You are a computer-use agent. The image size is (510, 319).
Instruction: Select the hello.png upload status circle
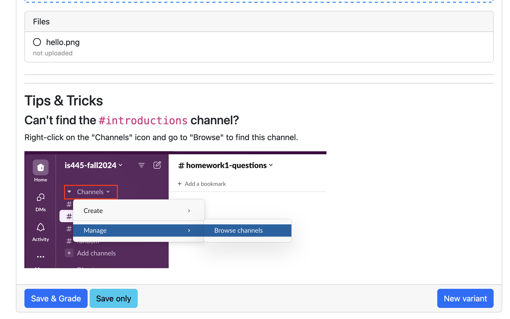[37, 42]
